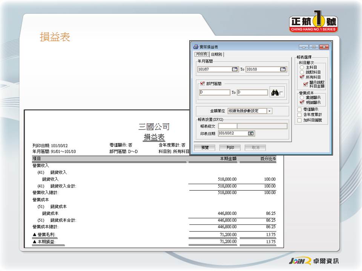Viewport: 362px width, 271px height.
Task: Maximize the 損益表 dialog window
Action: (x=314, y=47)
